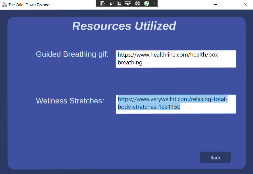Activate the Select Element debug tool
This screenshot has height=174, width=253.
point(111,3)
